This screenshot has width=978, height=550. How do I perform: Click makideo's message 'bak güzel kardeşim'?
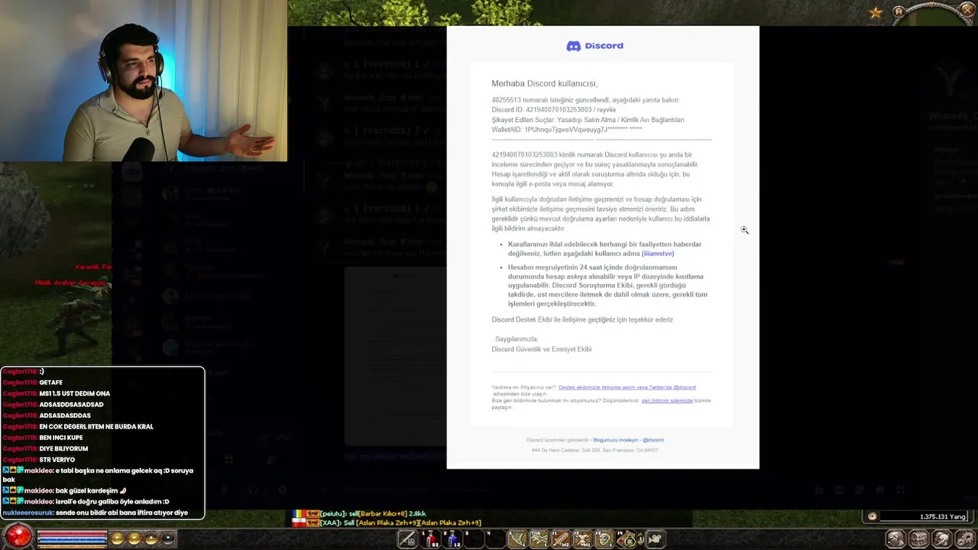click(86, 490)
